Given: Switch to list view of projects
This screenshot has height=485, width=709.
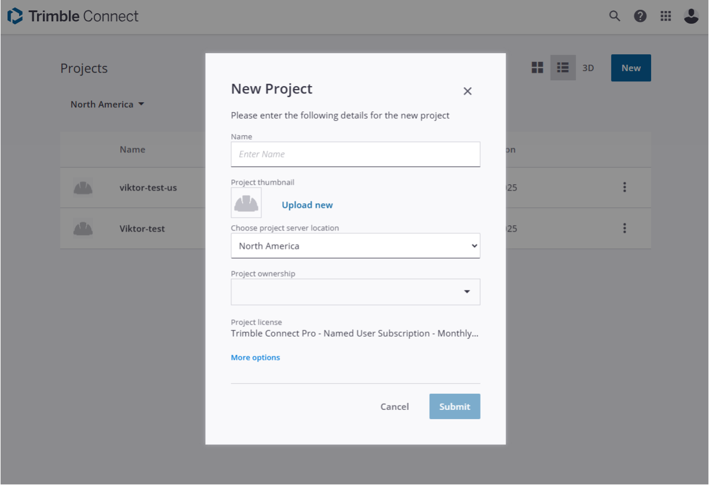Looking at the screenshot, I should click(x=563, y=68).
